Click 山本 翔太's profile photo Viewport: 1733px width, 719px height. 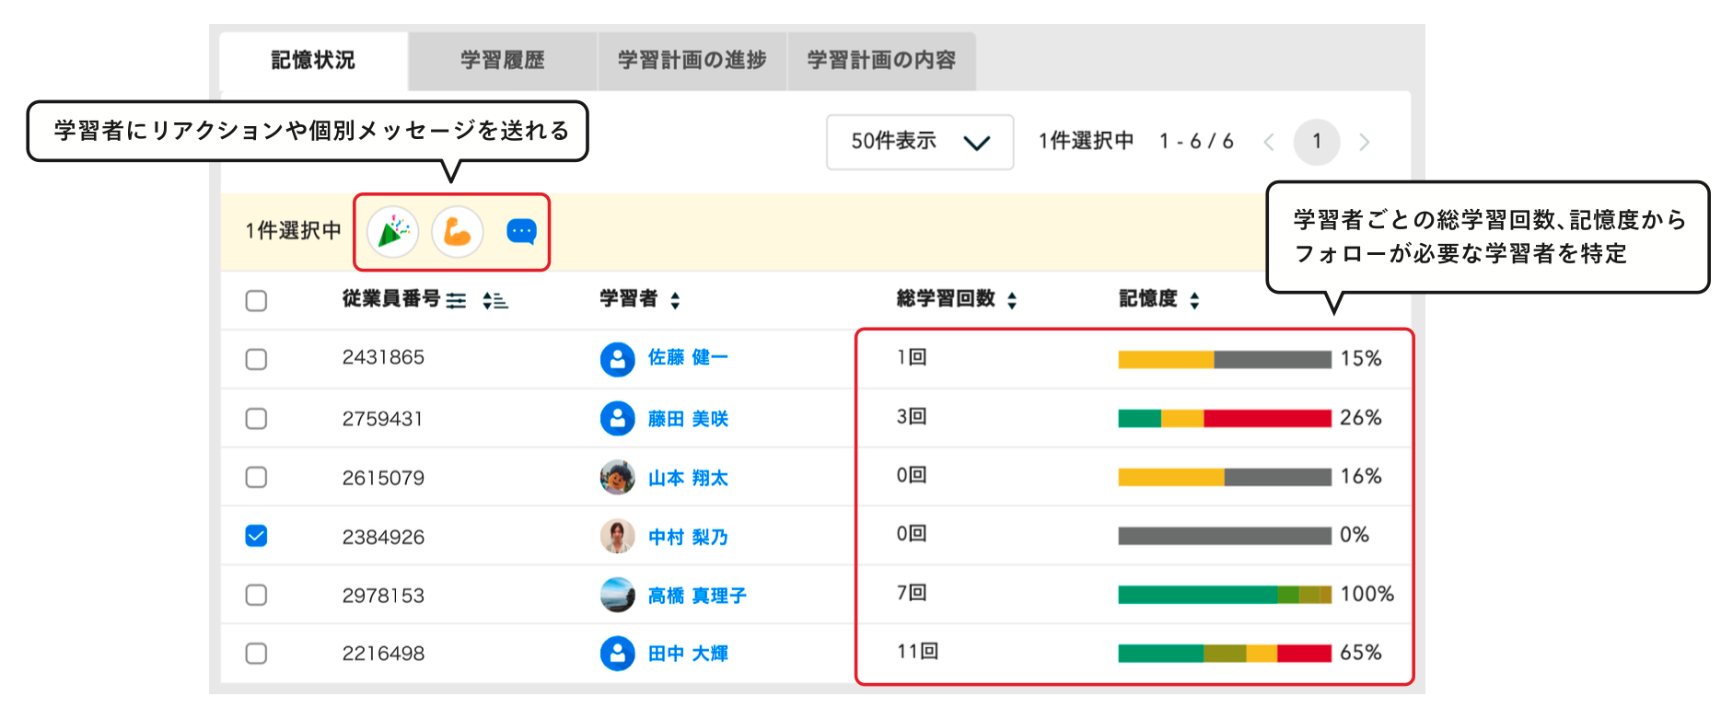coord(617,477)
